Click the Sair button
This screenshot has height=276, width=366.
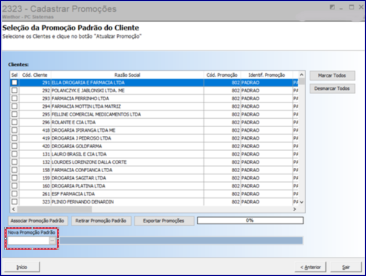(346, 267)
